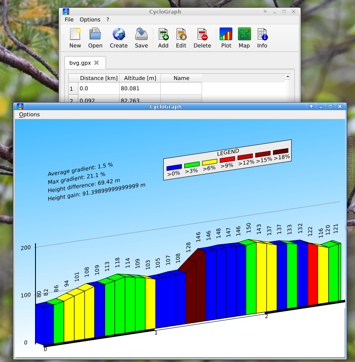The height and width of the screenshot is (362, 355).
Task: Click the Height gain text line
Action: coord(96,192)
